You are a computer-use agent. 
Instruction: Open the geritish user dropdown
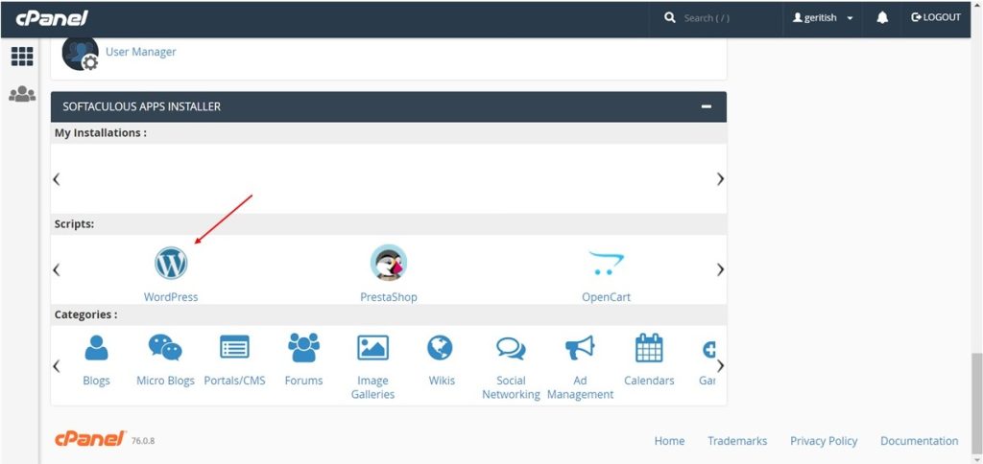pyautogui.click(x=823, y=18)
